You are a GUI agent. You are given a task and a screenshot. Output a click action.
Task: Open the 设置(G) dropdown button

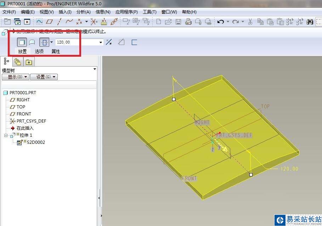click(44, 77)
